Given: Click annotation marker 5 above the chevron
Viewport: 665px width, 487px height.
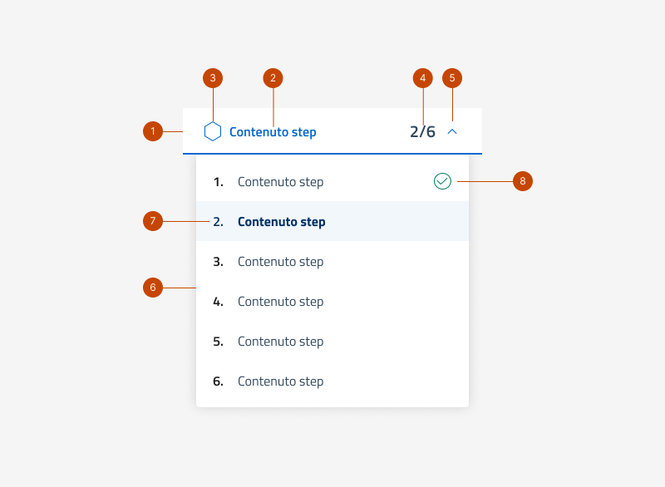Looking at the screenshot, I should tap(452, 78).
